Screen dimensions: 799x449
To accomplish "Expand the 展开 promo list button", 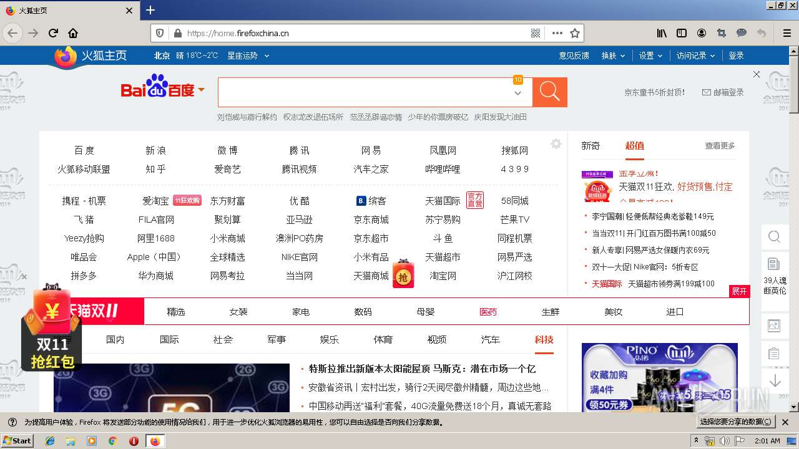I will click(739, 291).
